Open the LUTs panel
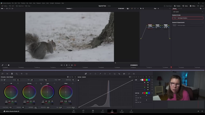Image resolution: width=205 pixels, height=115 pixels. [12, 6]
